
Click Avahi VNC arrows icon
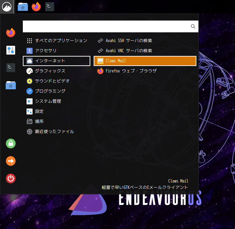(100, 51)
